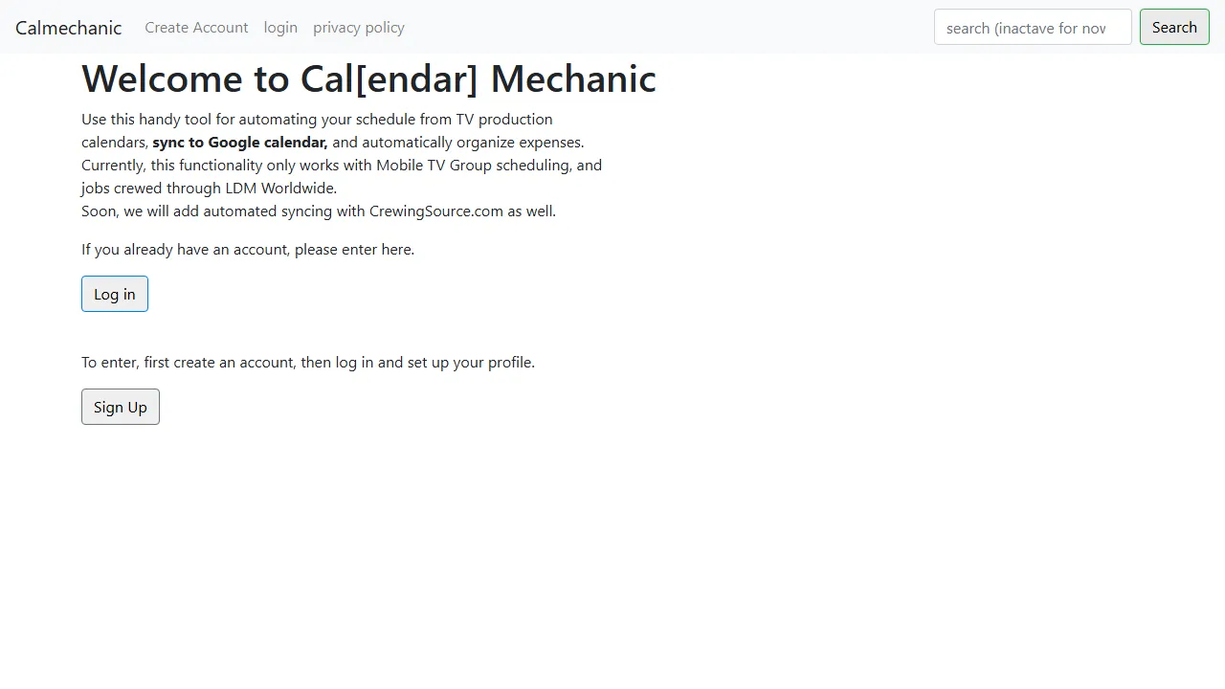This screenshot has width=1225, height=689.
Task: Submit a search using the Search button
Action: point(1174,28)
